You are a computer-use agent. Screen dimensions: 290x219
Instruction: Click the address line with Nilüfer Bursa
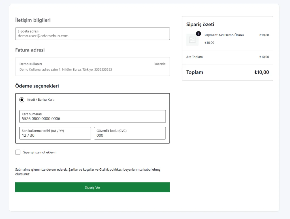66,70
